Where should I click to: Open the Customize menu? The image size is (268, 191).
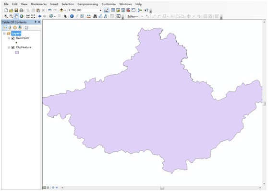109,4
